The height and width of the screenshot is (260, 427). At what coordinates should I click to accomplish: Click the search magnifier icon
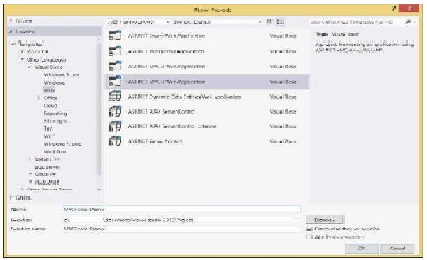pyautogui.click(x=408, y=22)
